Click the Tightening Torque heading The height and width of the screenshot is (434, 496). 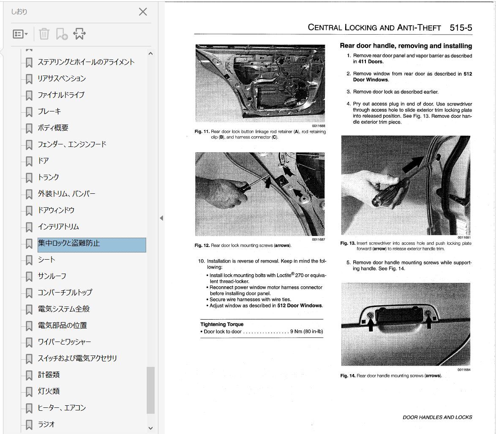(x=222, y=324)
